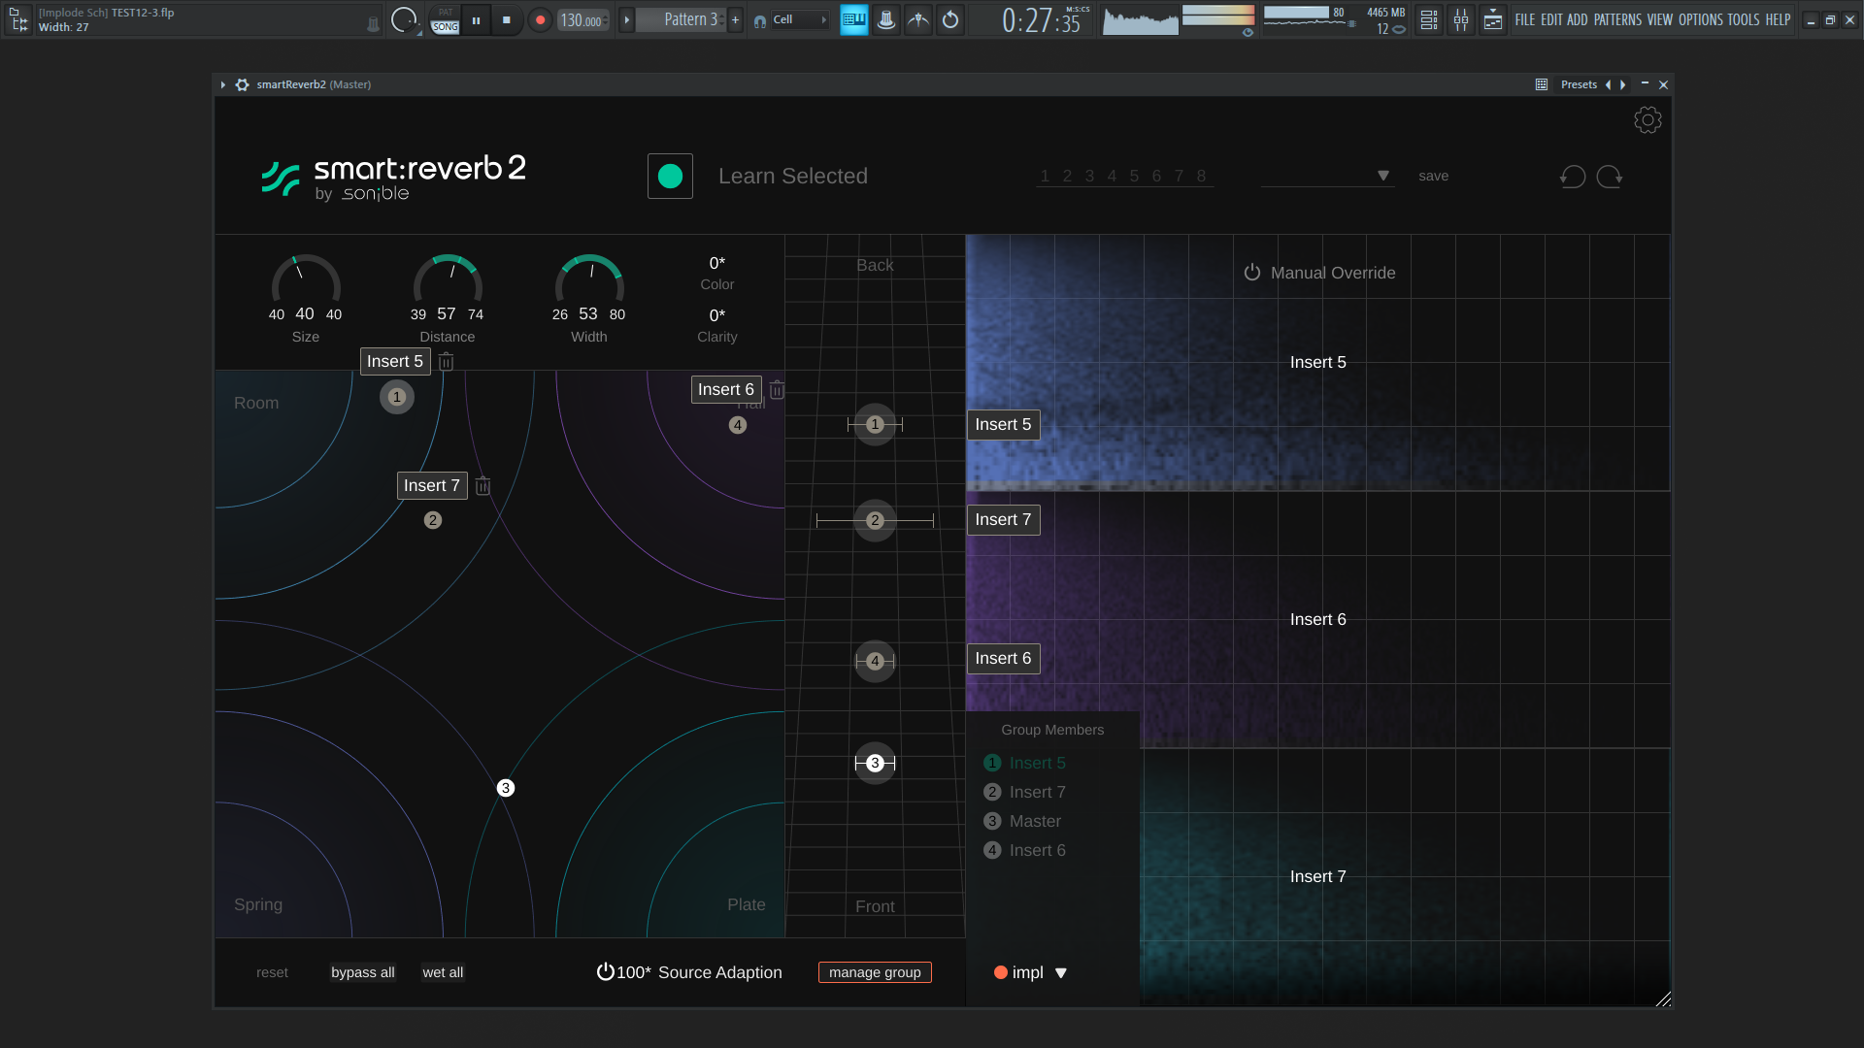Click the Size knob
This screenshot has width=1864, height=1048.
[306, 279]
